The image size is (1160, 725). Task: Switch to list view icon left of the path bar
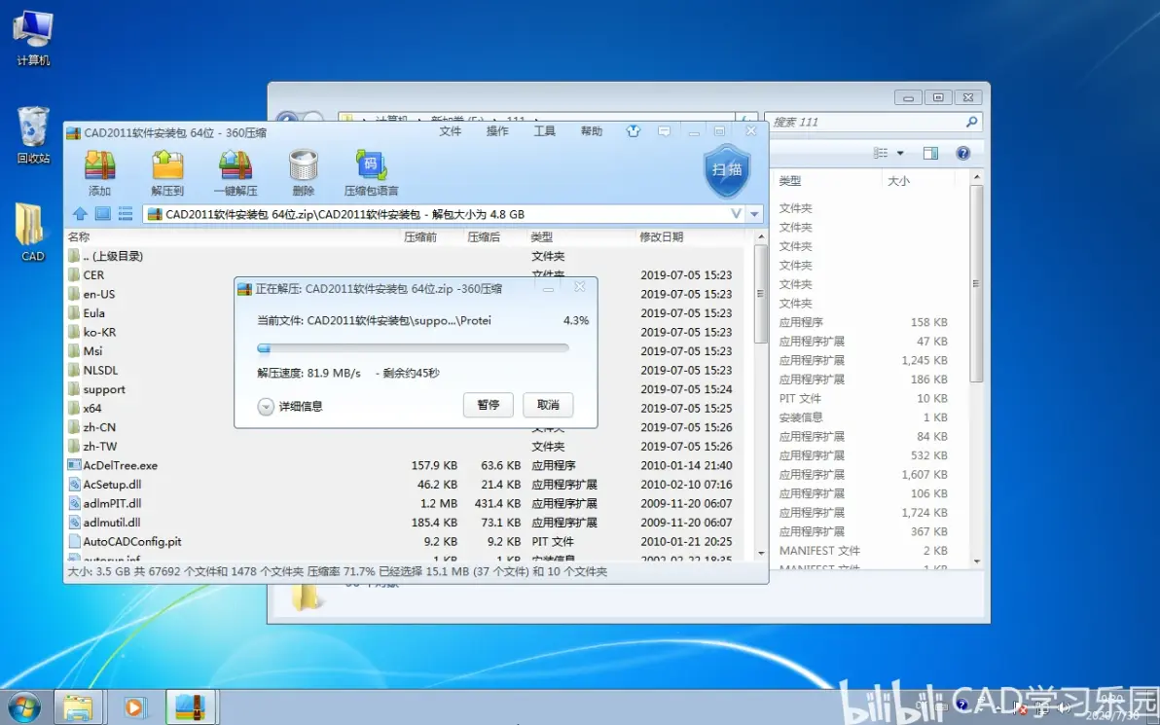(126, 214)
